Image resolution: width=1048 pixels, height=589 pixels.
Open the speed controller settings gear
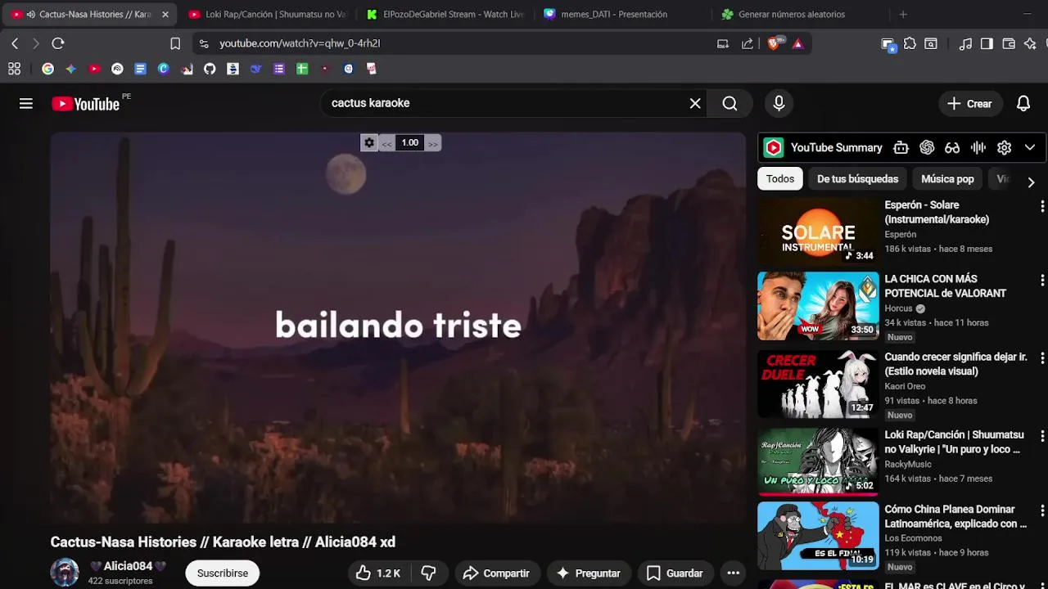[369, 142]
